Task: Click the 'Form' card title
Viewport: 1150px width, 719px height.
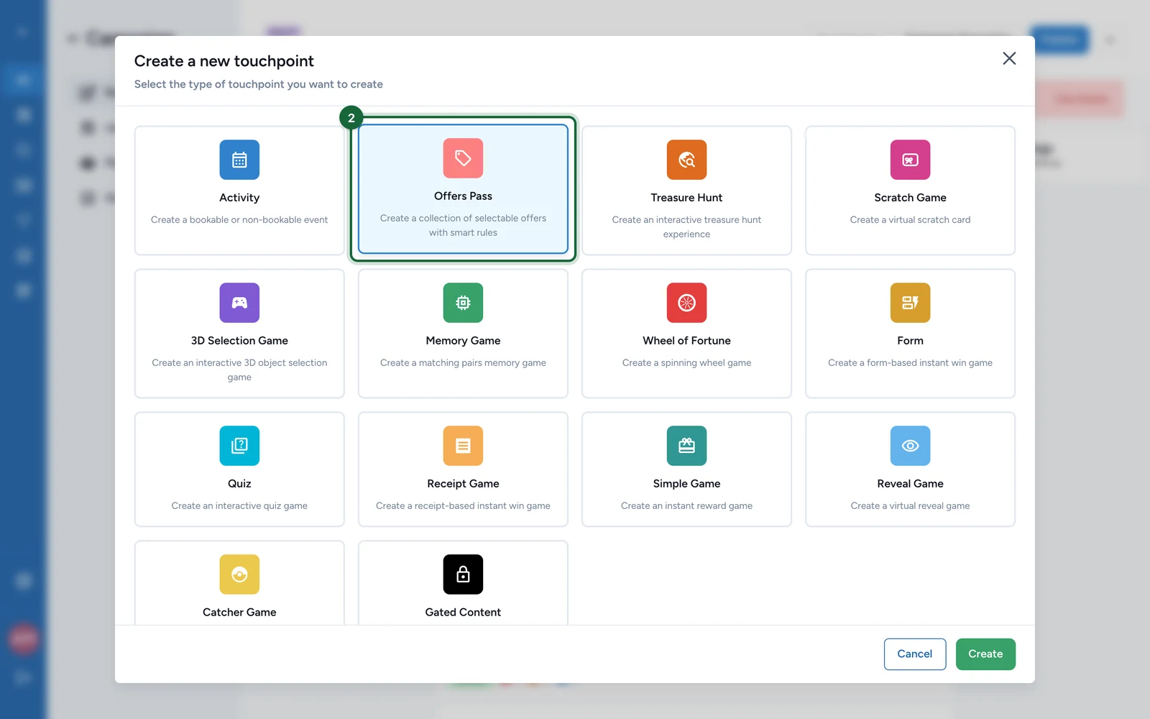Action: [x=910, y=341]
